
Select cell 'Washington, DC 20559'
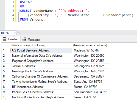91,61
